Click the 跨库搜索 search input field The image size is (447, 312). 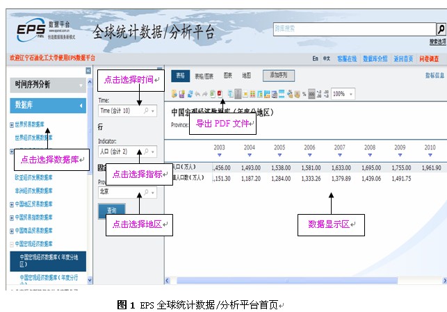pos(355,29)
